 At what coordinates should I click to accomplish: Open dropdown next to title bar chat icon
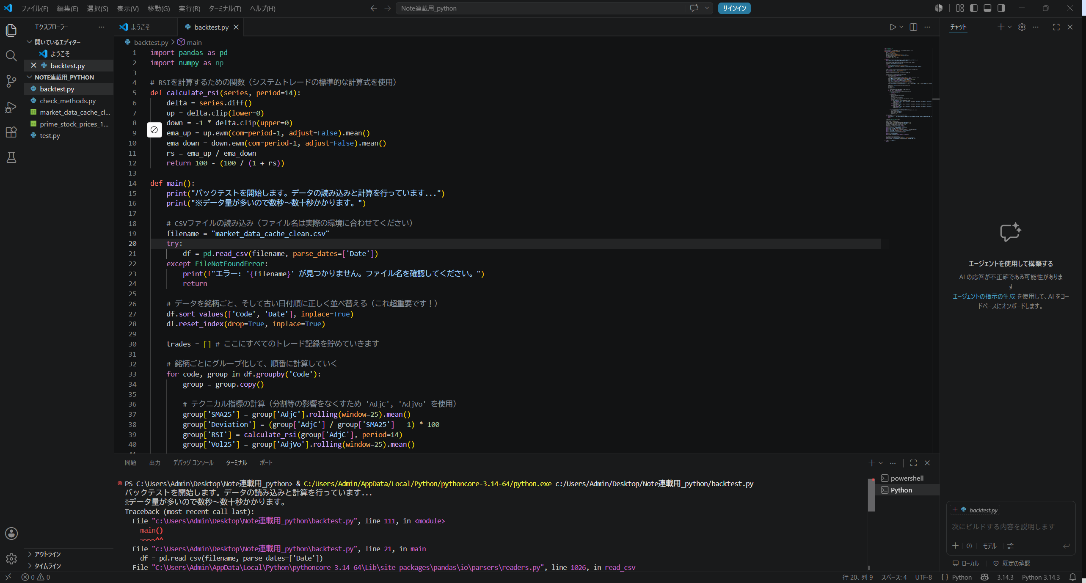click(x=707, y=8)
